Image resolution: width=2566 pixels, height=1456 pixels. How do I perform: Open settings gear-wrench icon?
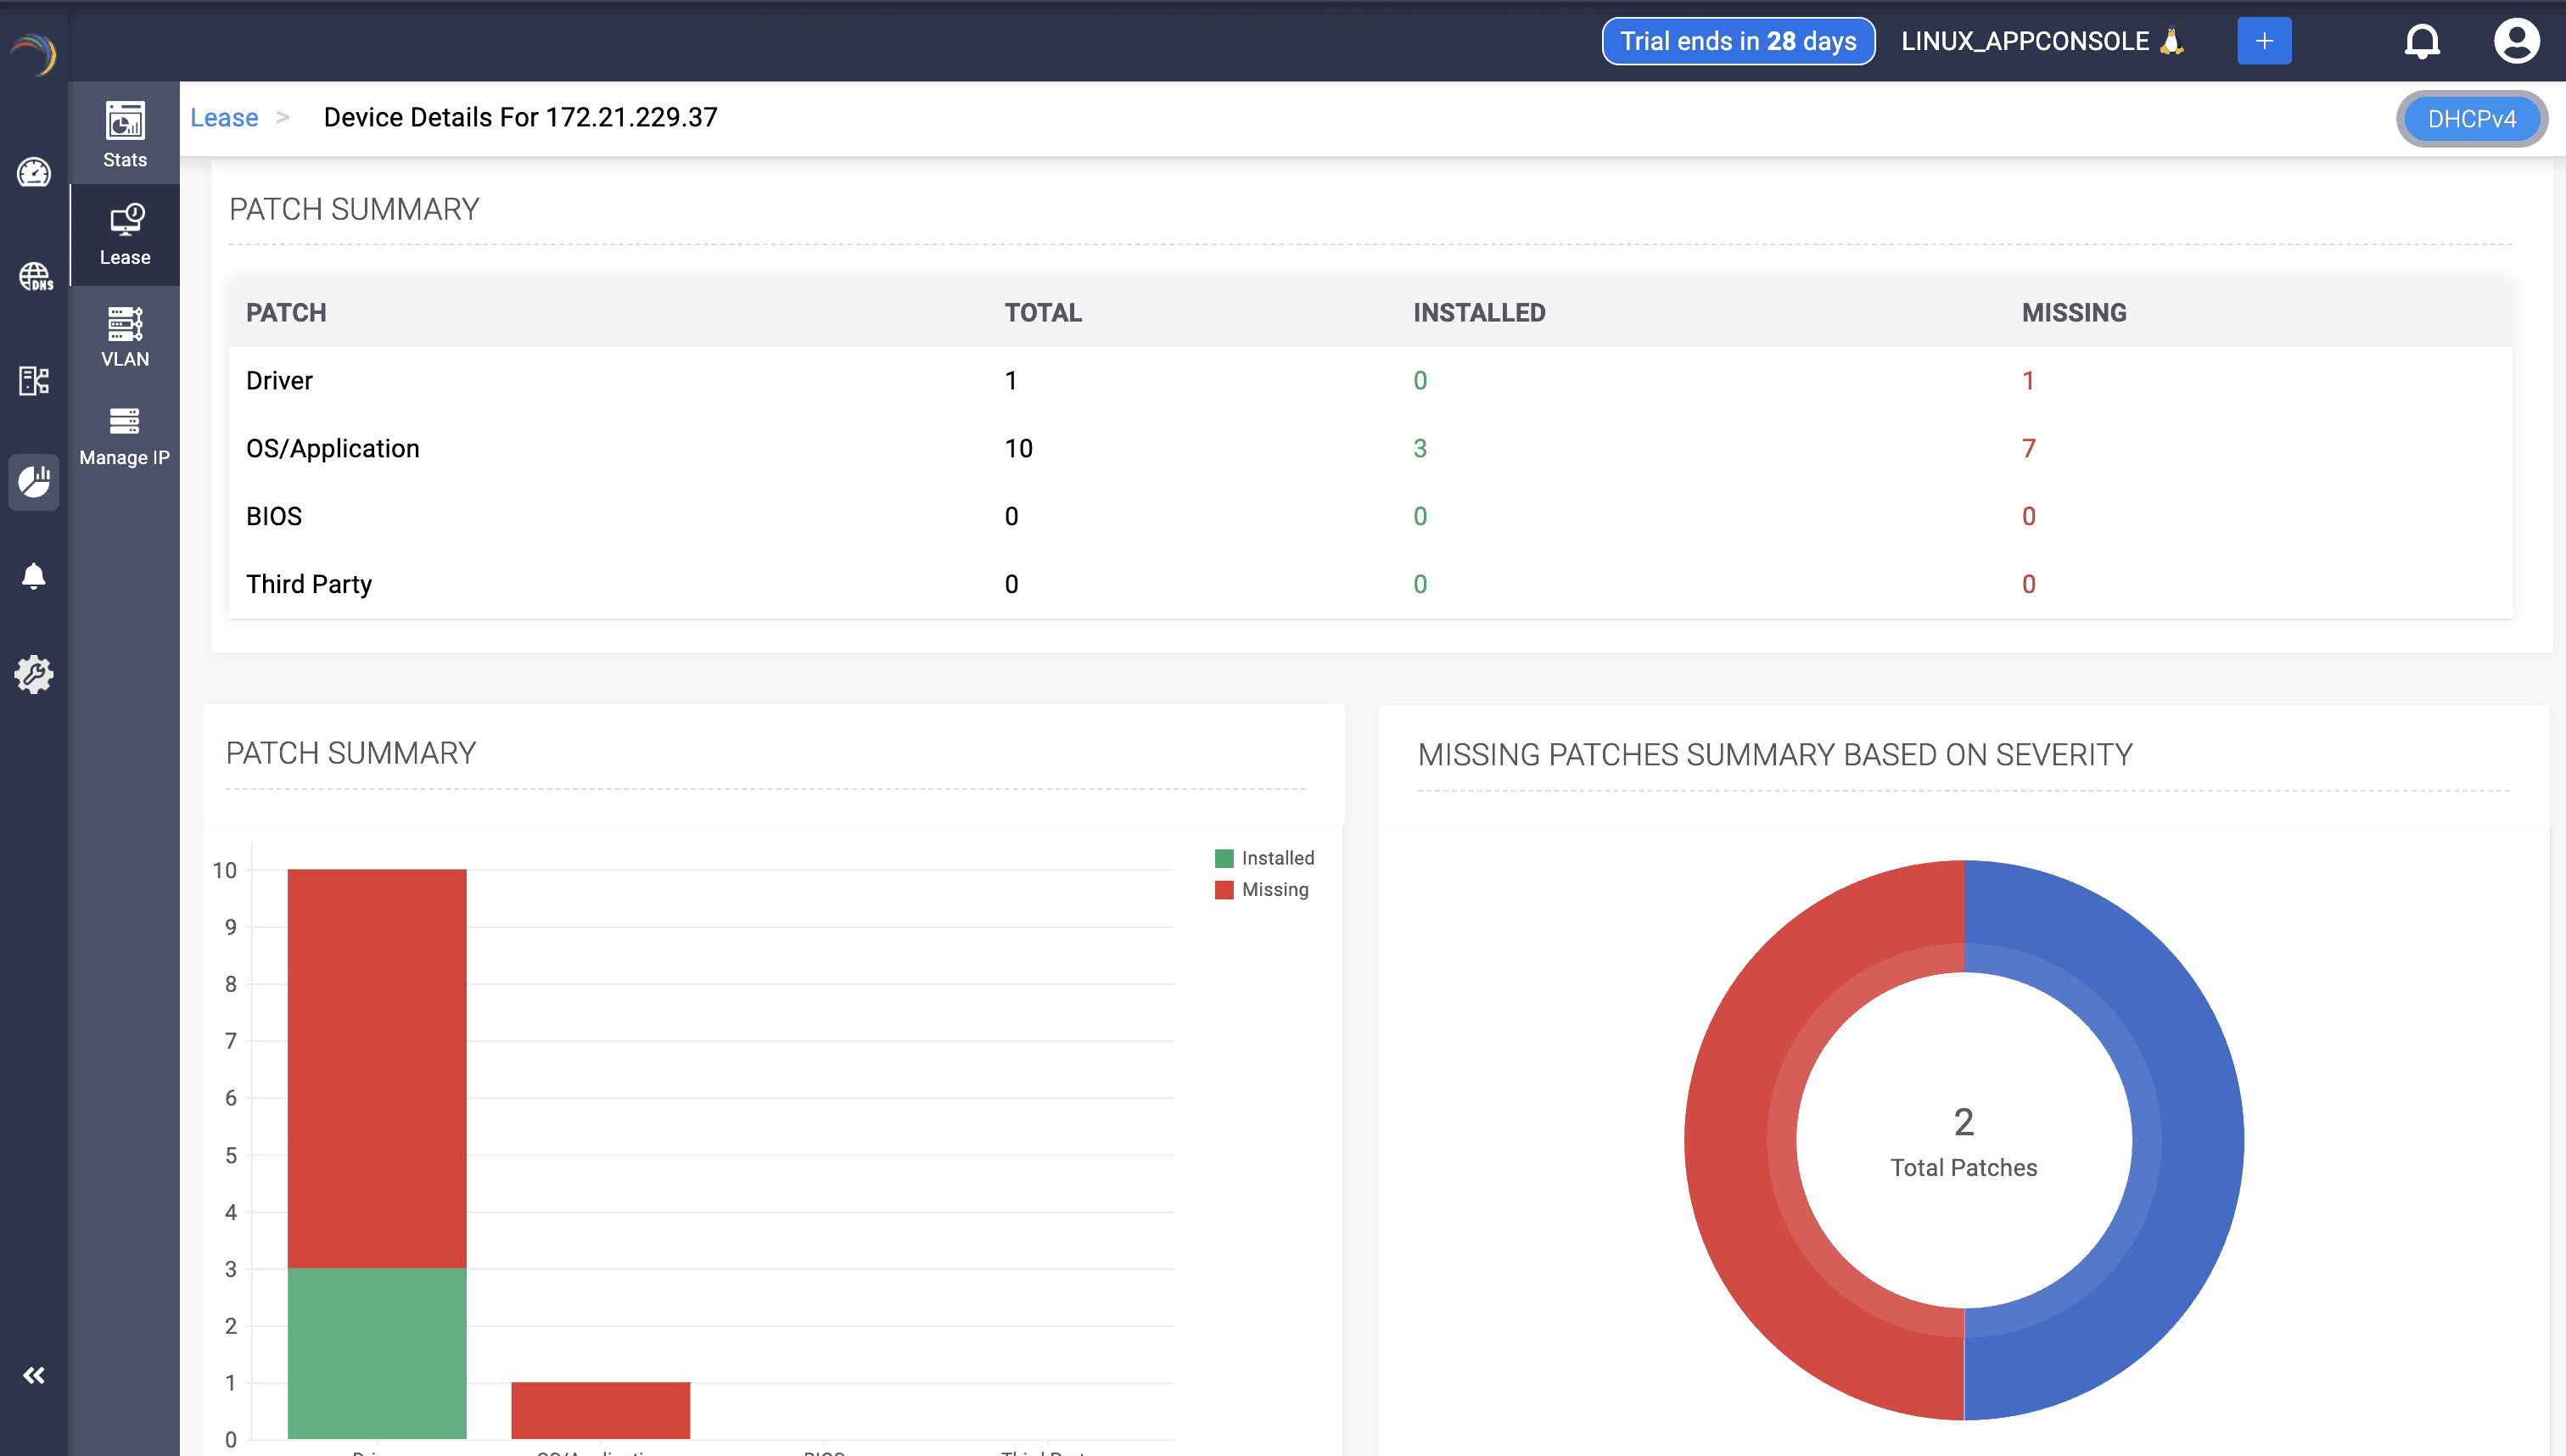tap(34, 675)
